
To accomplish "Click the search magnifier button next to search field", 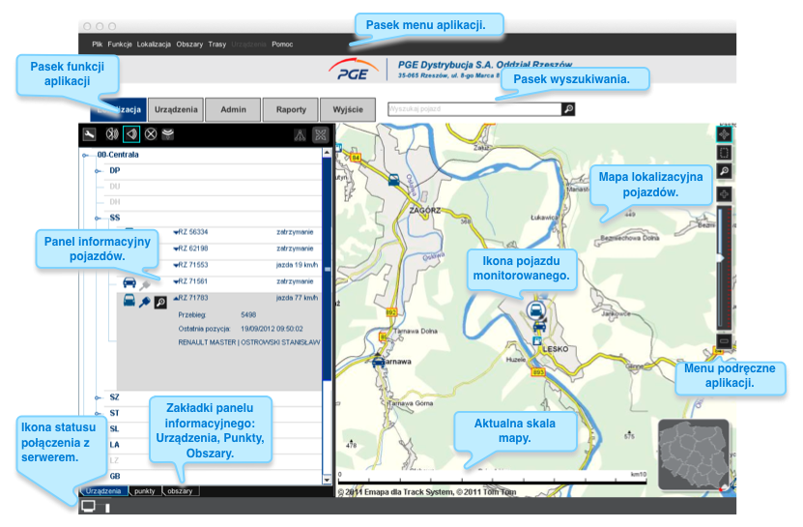I will point(568,109).
